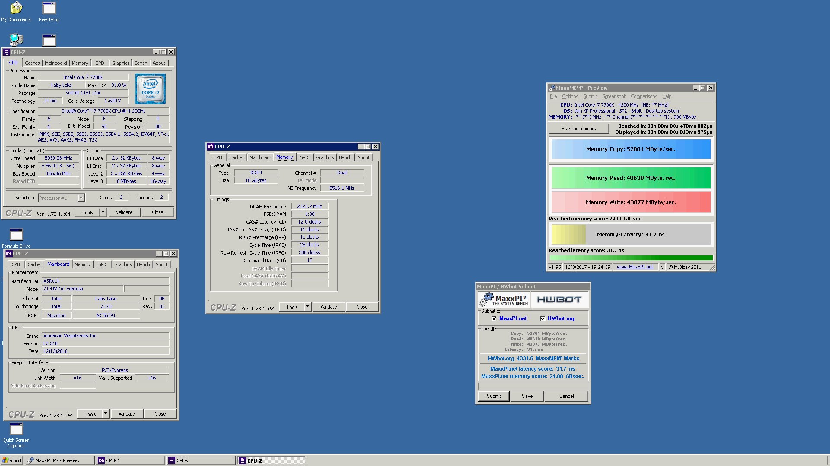Open Screenshot menu in MaxxMEM²
This screenshot has width=830, height=466.
[x=613, y=97]
